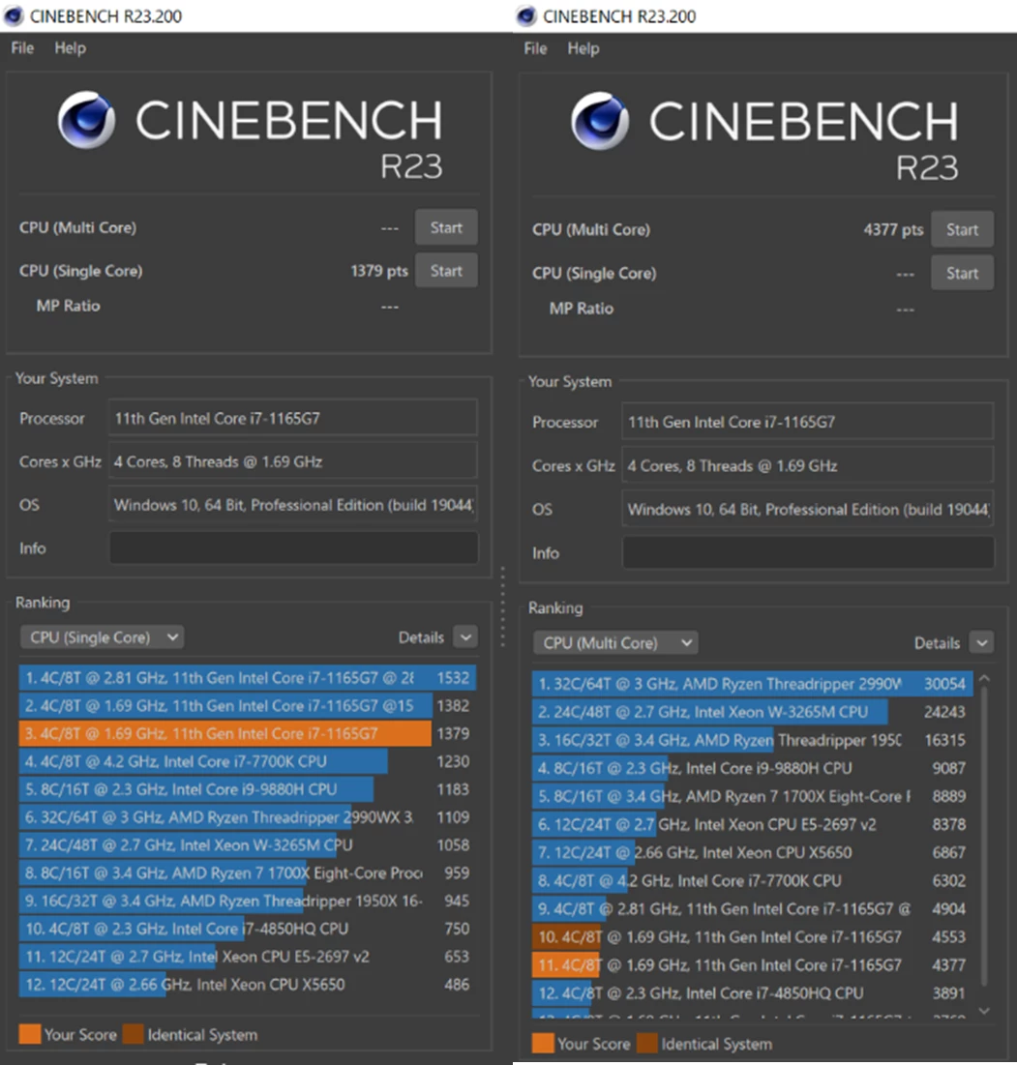Click Processor field in left window
Screen dimensions: 1017x1065
coord(293,418)
